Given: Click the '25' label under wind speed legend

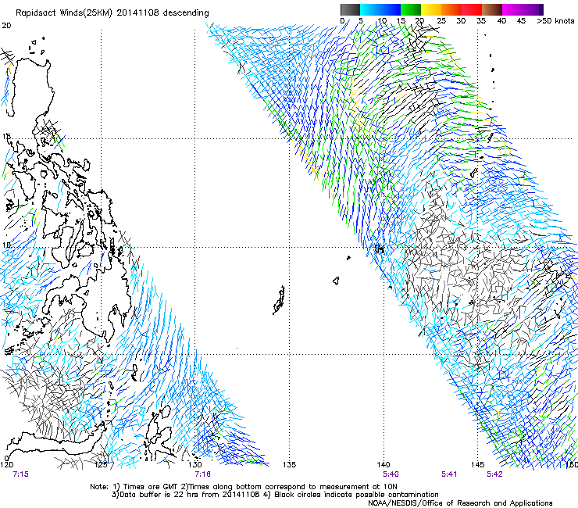Looking at the screenshot, I should (x=441, y=21).
